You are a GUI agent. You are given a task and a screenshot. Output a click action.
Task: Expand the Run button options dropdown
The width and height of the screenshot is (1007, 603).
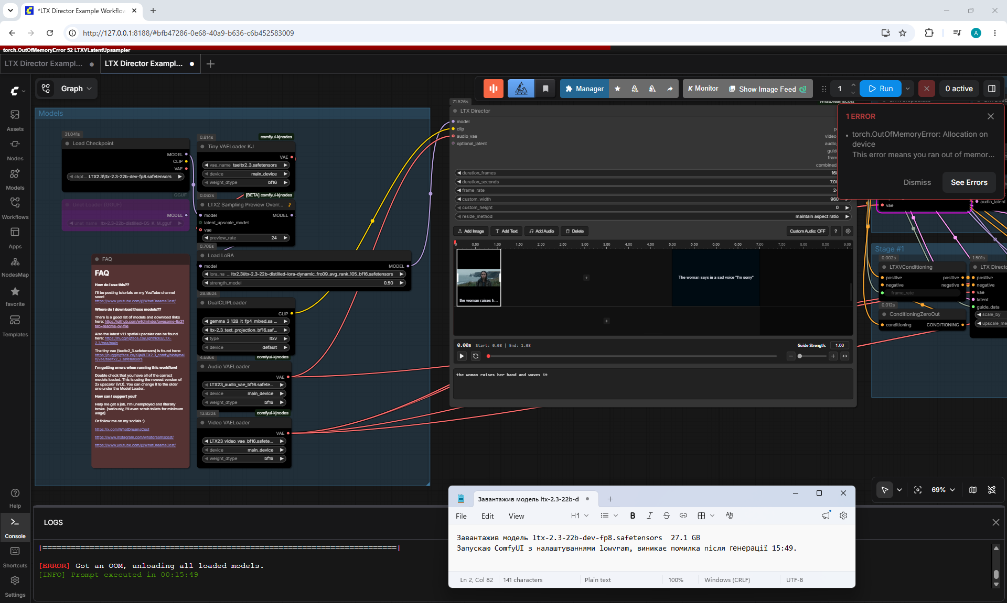coord(908,89)
